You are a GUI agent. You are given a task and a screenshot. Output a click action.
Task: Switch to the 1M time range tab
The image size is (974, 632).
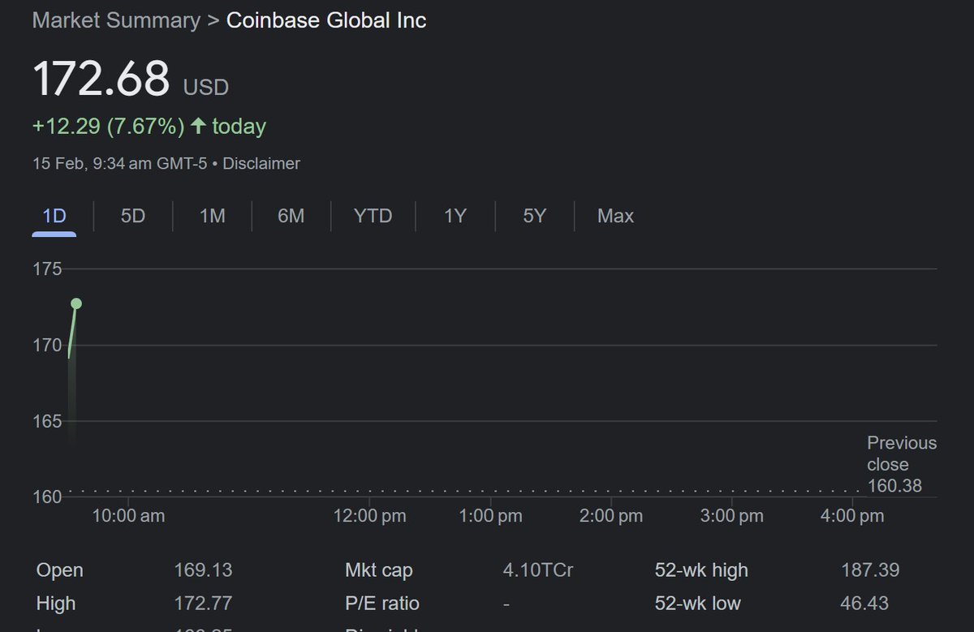[x=212, y=216]
